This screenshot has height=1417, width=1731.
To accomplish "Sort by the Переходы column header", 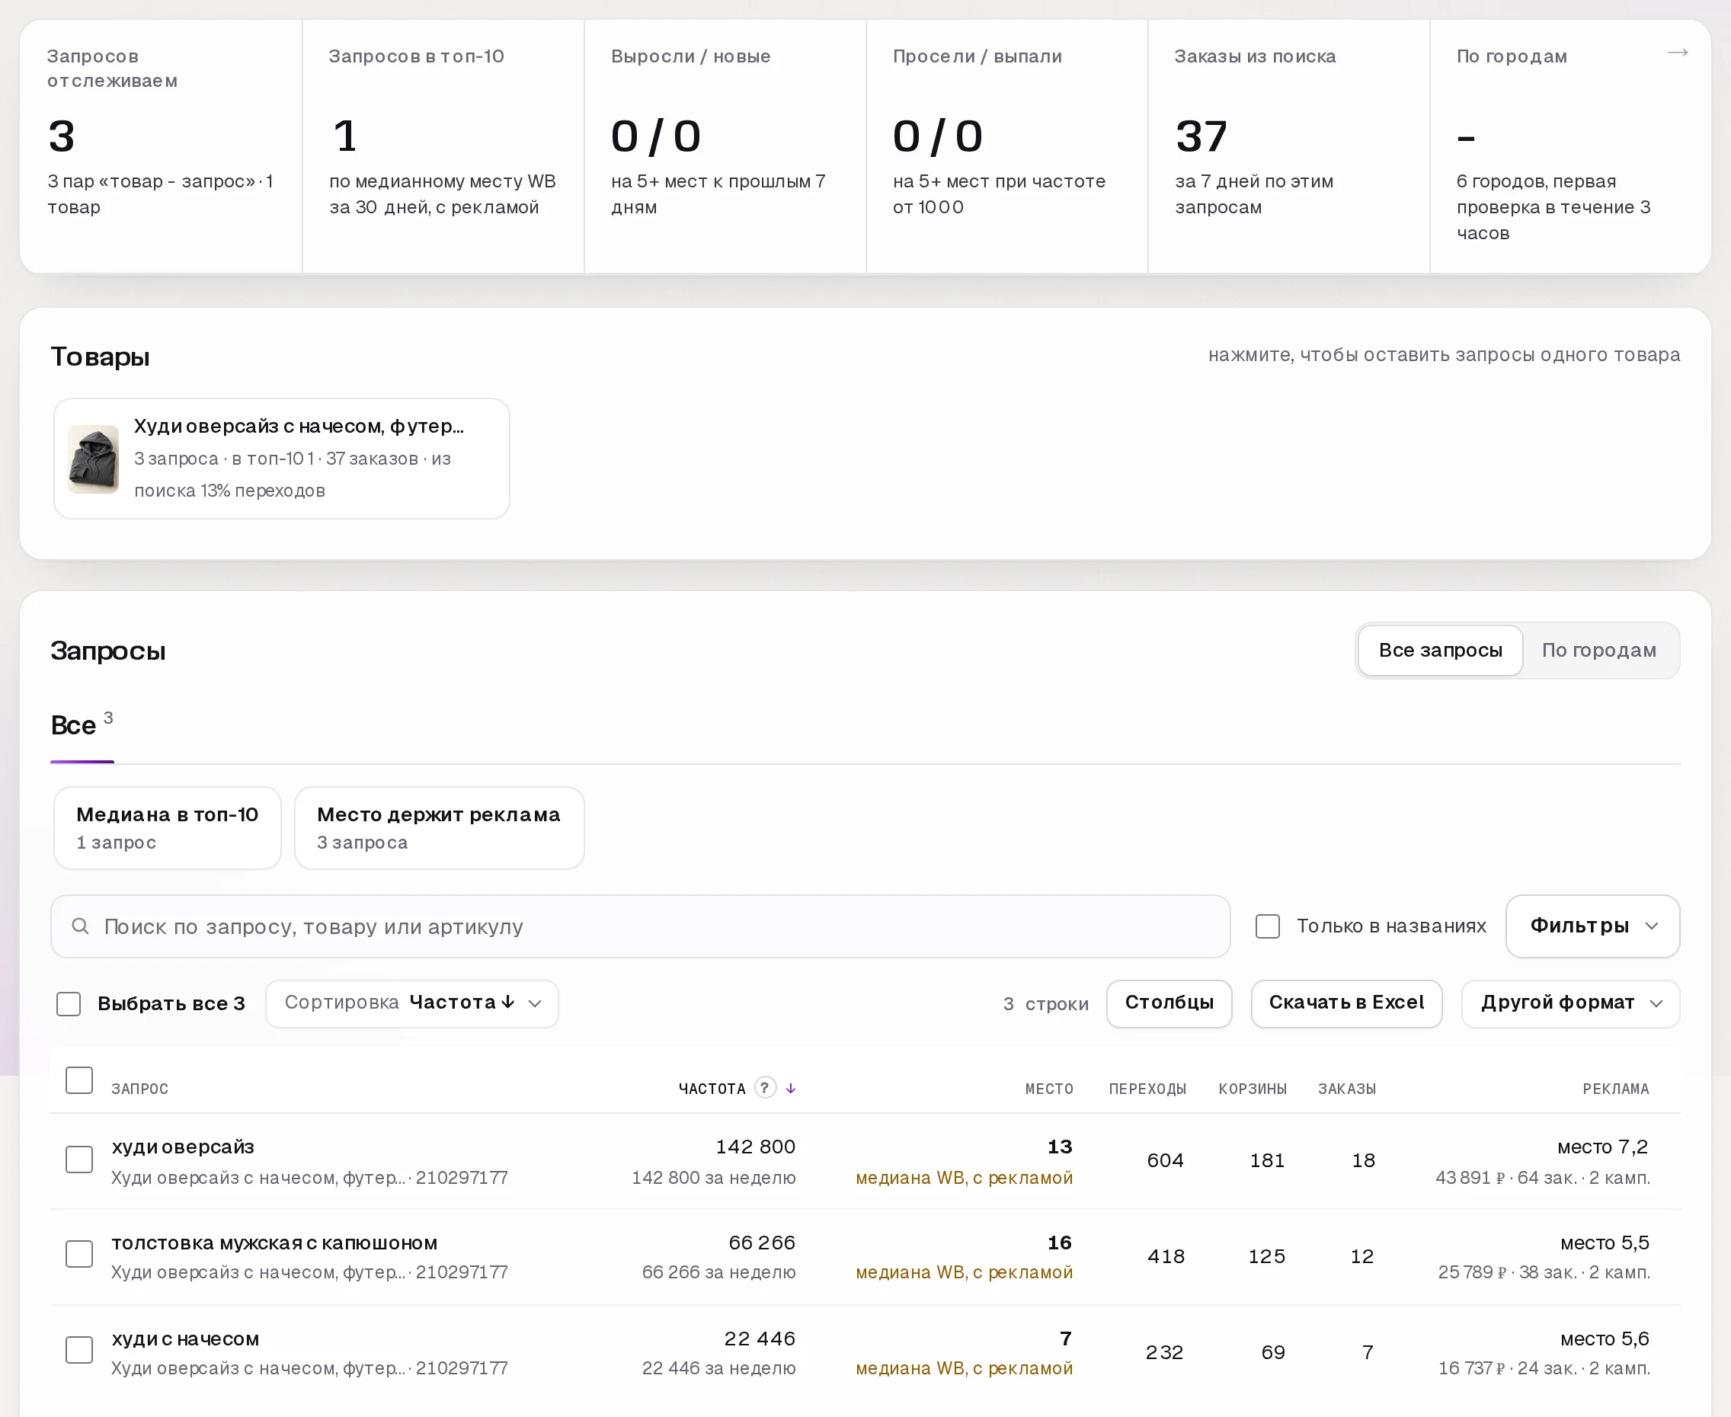I will [1147, 1088].
